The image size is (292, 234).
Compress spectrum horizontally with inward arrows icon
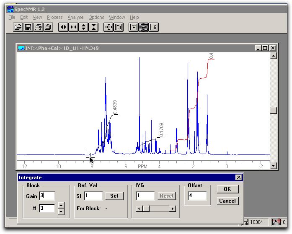click(x=73, y=27)
